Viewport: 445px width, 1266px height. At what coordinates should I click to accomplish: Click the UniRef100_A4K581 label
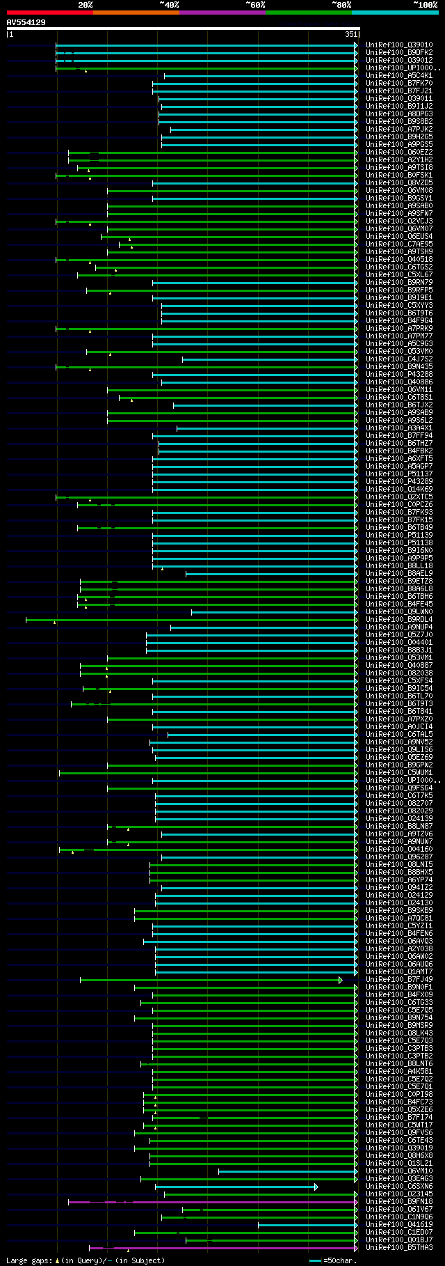[x=399, y=1072]
